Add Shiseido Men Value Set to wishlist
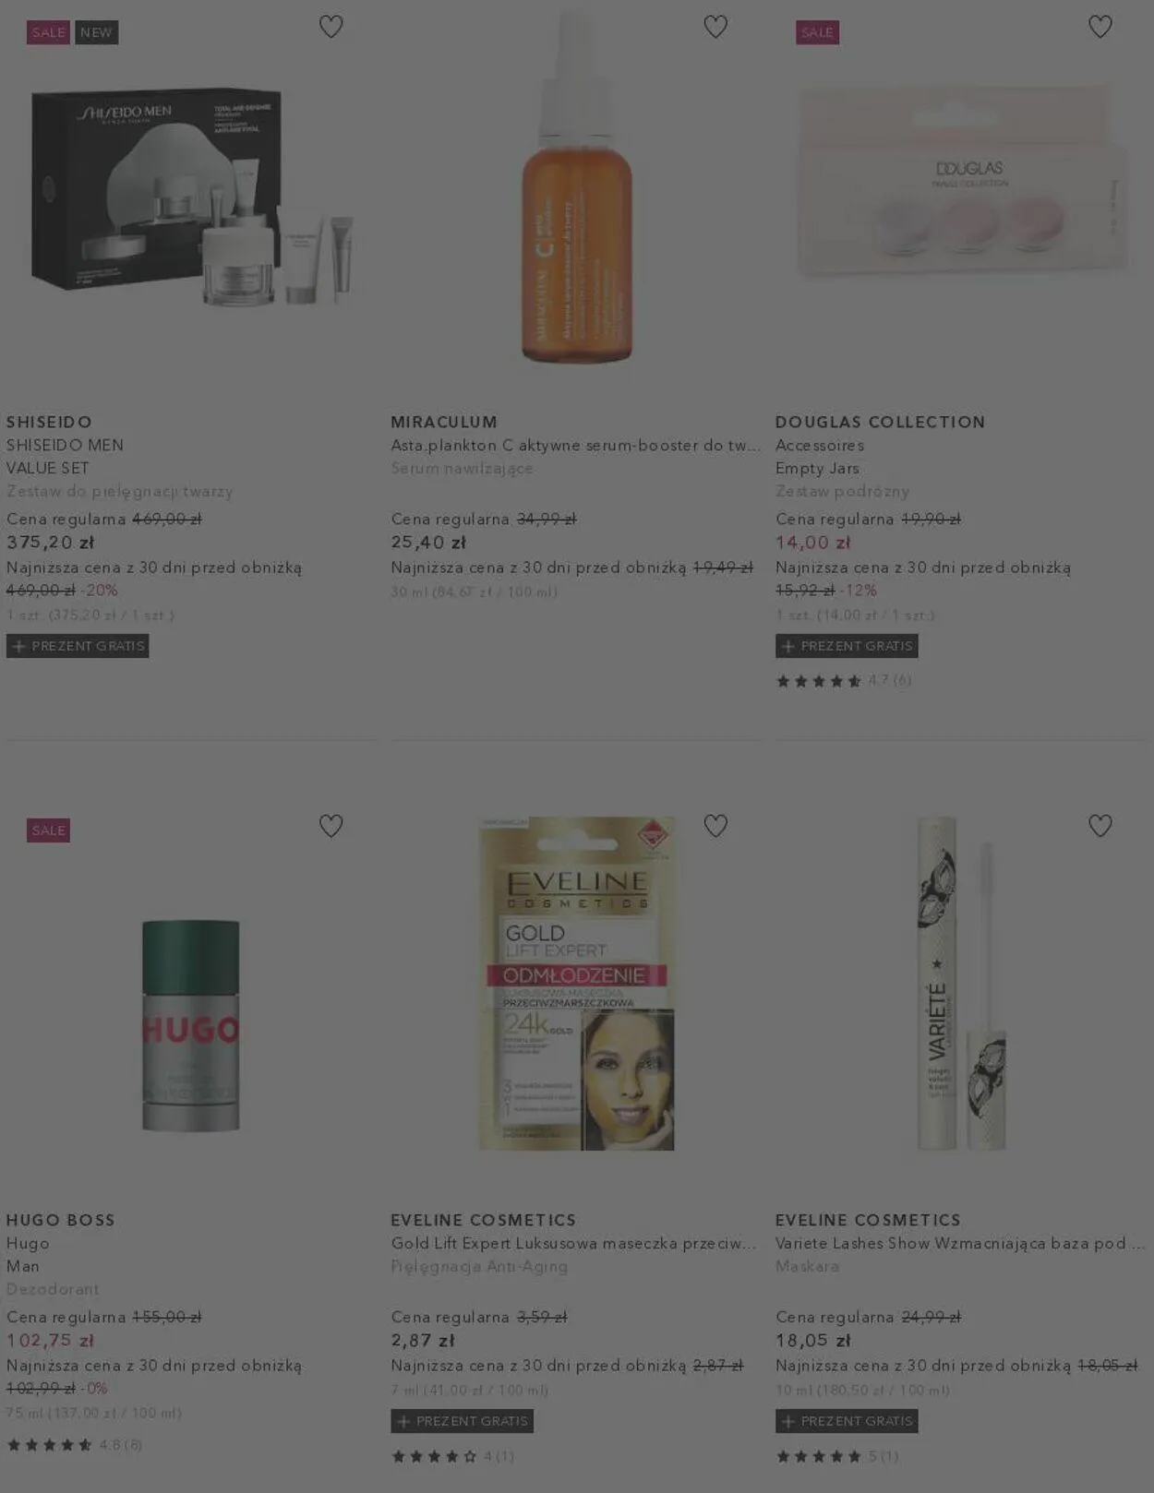 331,27
